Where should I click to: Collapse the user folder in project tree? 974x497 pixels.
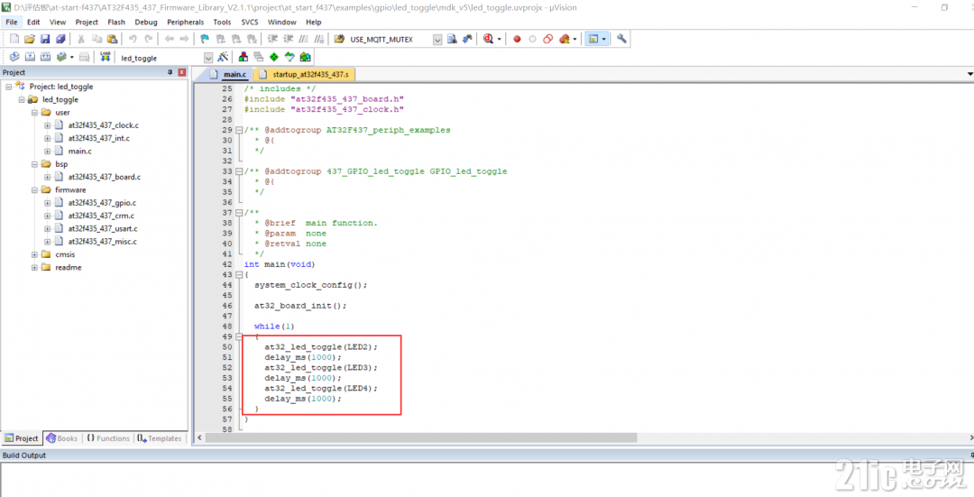(x=35, y=113)
